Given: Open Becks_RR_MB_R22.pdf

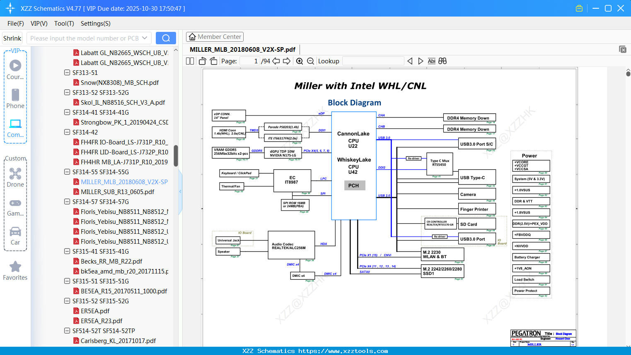Looking at the screenshot, I should 111,261.
